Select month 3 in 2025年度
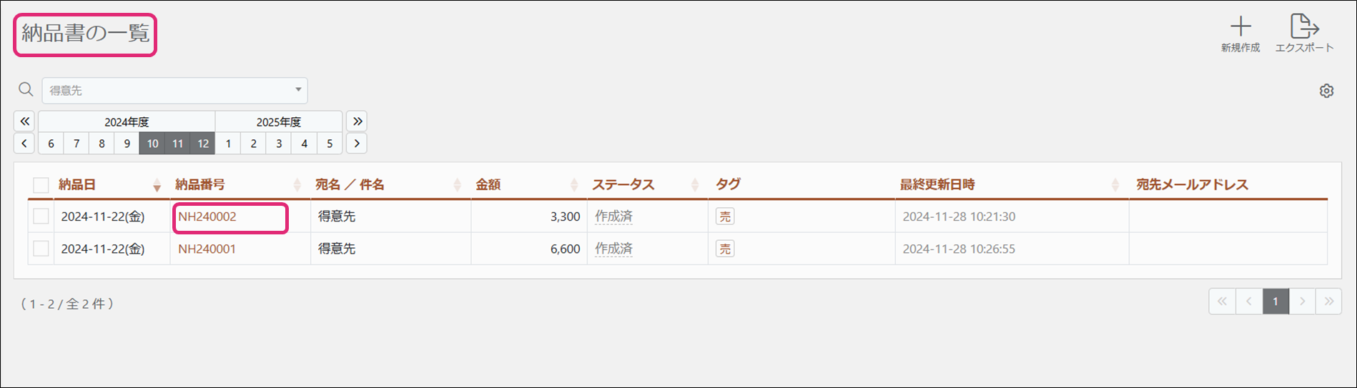The width and height of the screenshot is (1357, 388). pyautogui.click(x=279, y=144)
